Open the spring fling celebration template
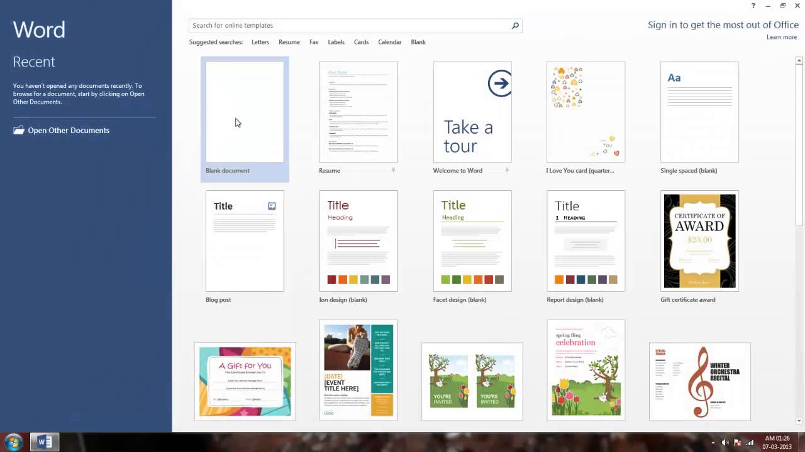The image size is (805, 452). click(x=586, y=370)
